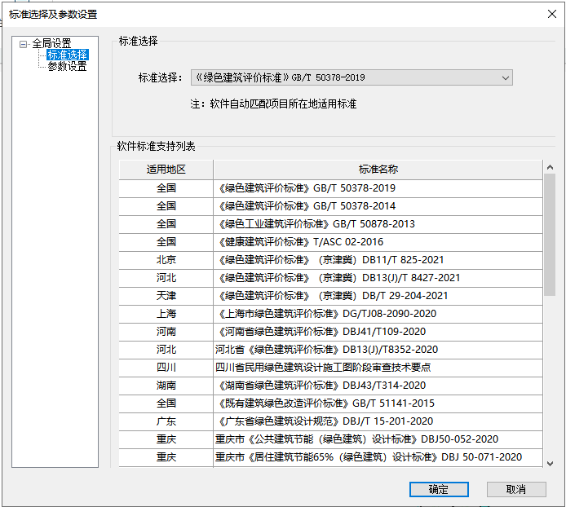
Task: Click the 确定 button
Action: (439, 489)
